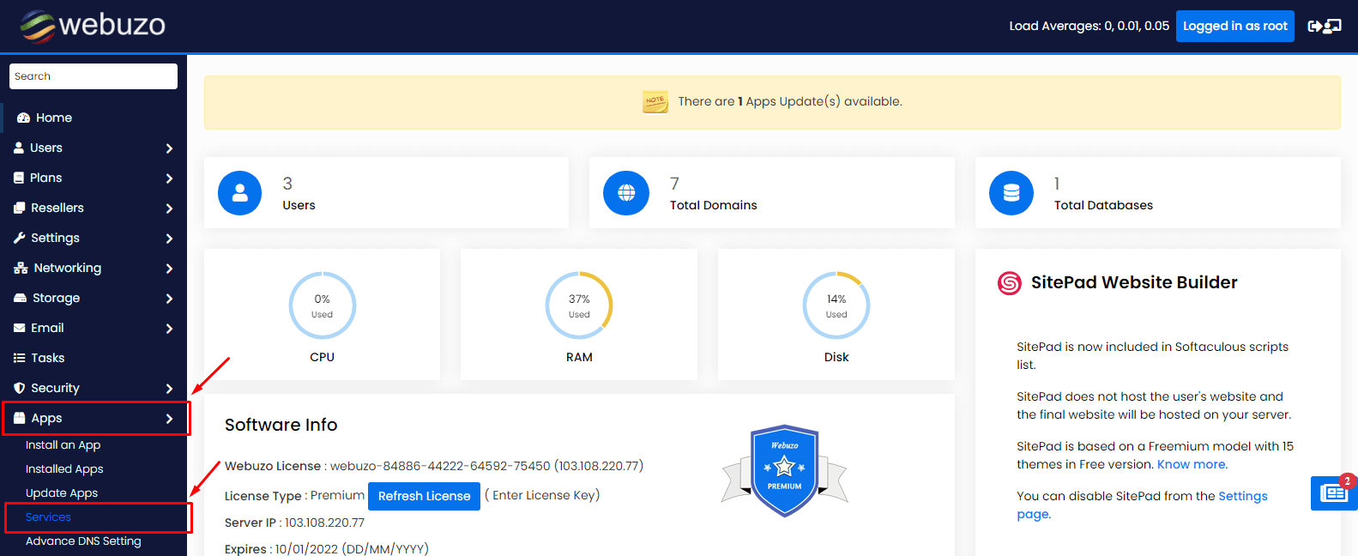The image size is (1358, 556).
Task: Open Services under Apps
Action: (x=48, y=517)
